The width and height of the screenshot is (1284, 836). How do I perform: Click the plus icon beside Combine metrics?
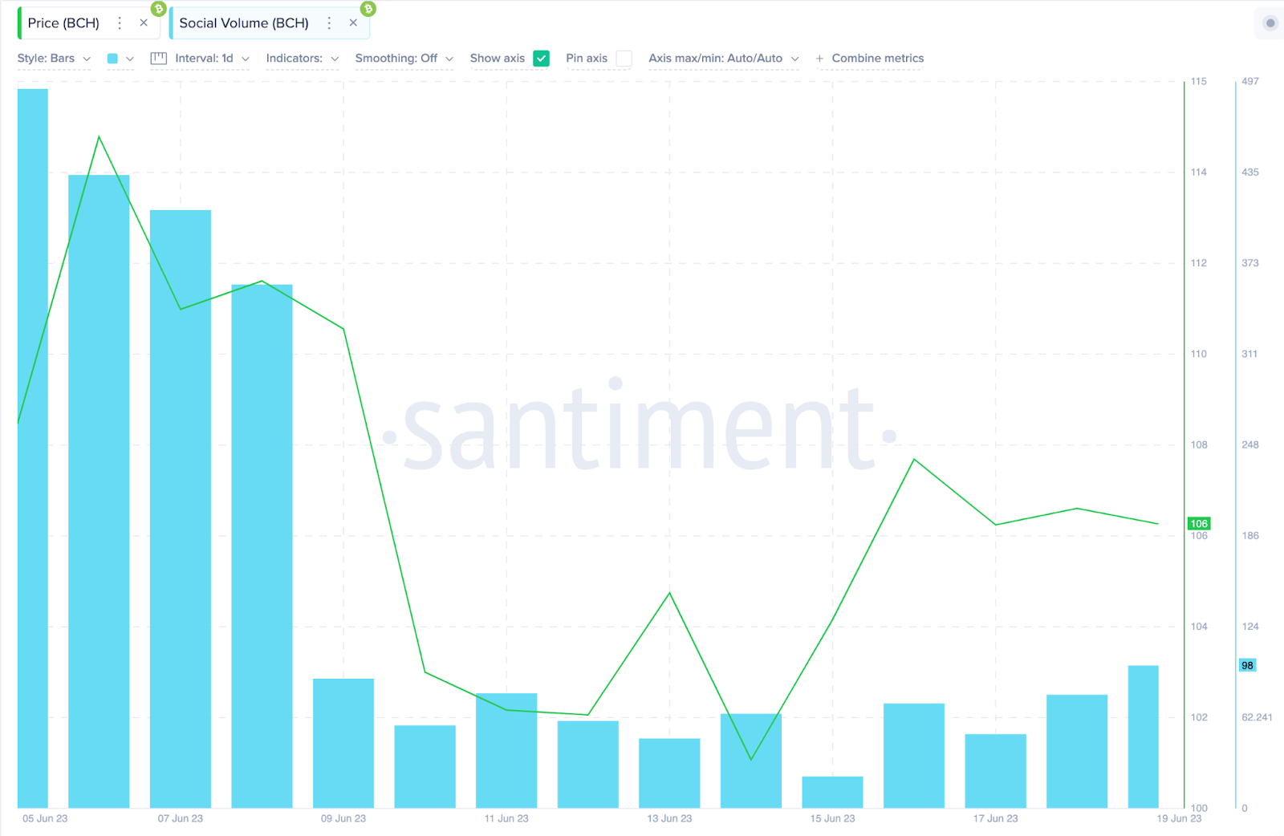819,59
